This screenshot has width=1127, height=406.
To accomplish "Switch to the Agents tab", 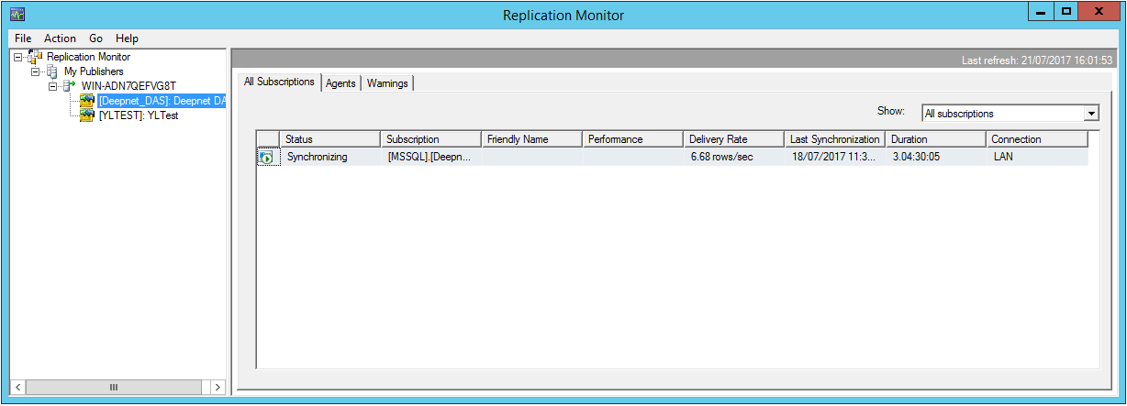I will 340,83.
